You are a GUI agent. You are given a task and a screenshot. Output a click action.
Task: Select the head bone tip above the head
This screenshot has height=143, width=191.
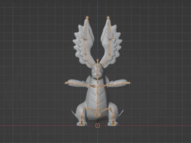[97, 60]
